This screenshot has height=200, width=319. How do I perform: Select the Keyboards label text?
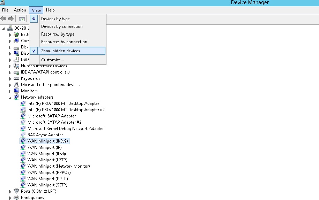click(x=30, y=78)
